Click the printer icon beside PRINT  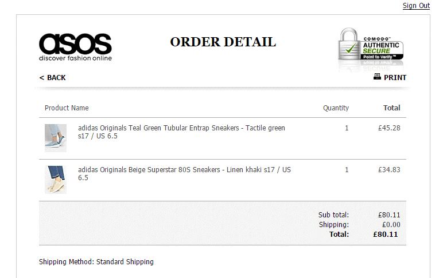tap(377, 77)
